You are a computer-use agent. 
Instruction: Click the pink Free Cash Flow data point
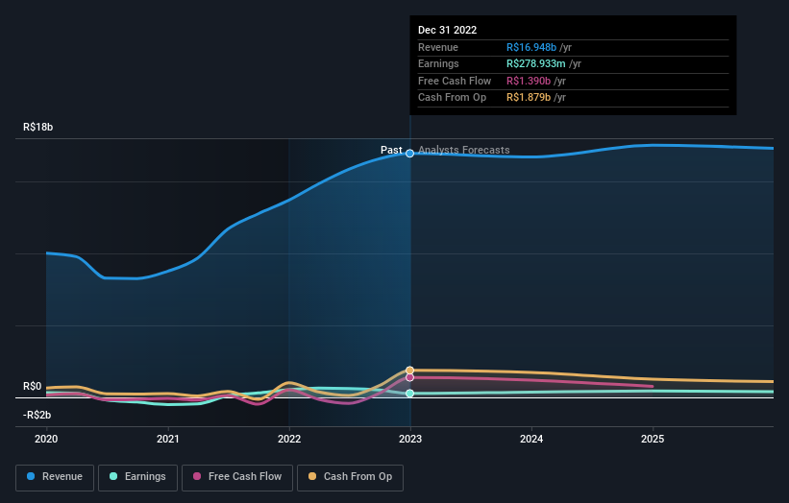(410, 377)
